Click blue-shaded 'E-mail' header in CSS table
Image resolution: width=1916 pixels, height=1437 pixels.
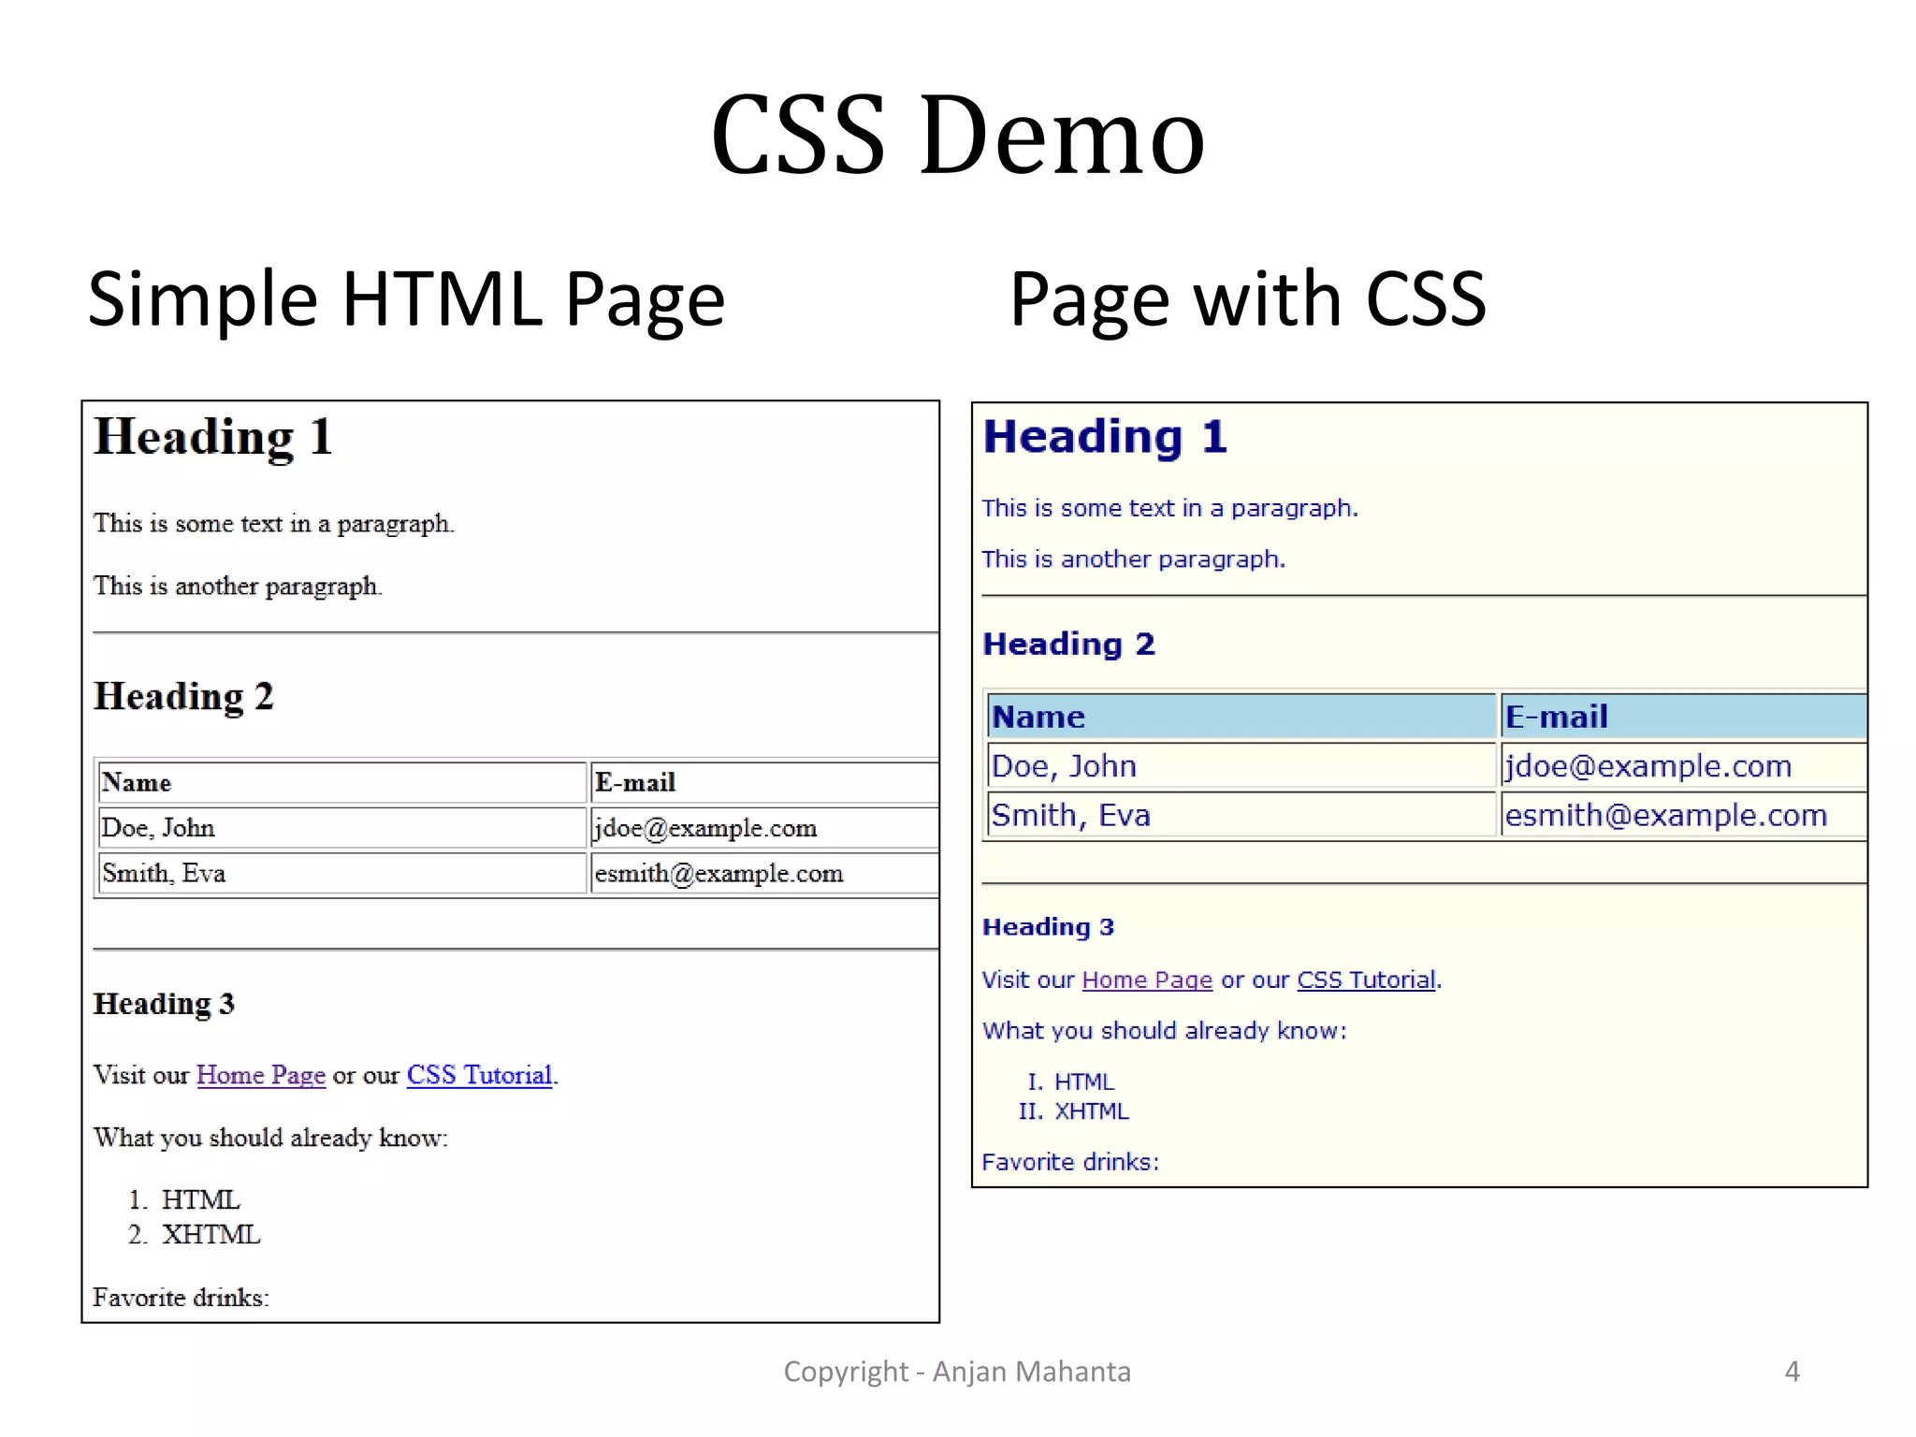tap(1684, 717)
